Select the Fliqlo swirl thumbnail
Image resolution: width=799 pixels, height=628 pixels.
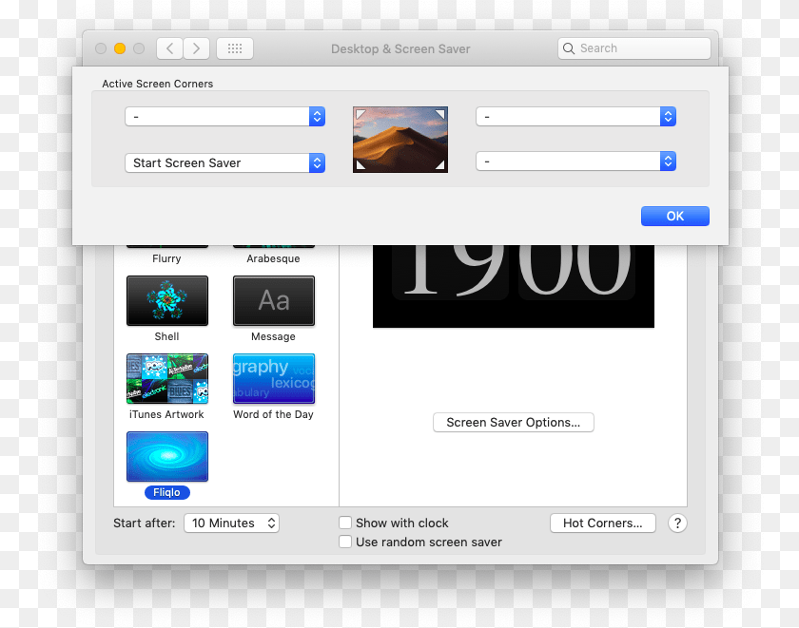(167, 456)
